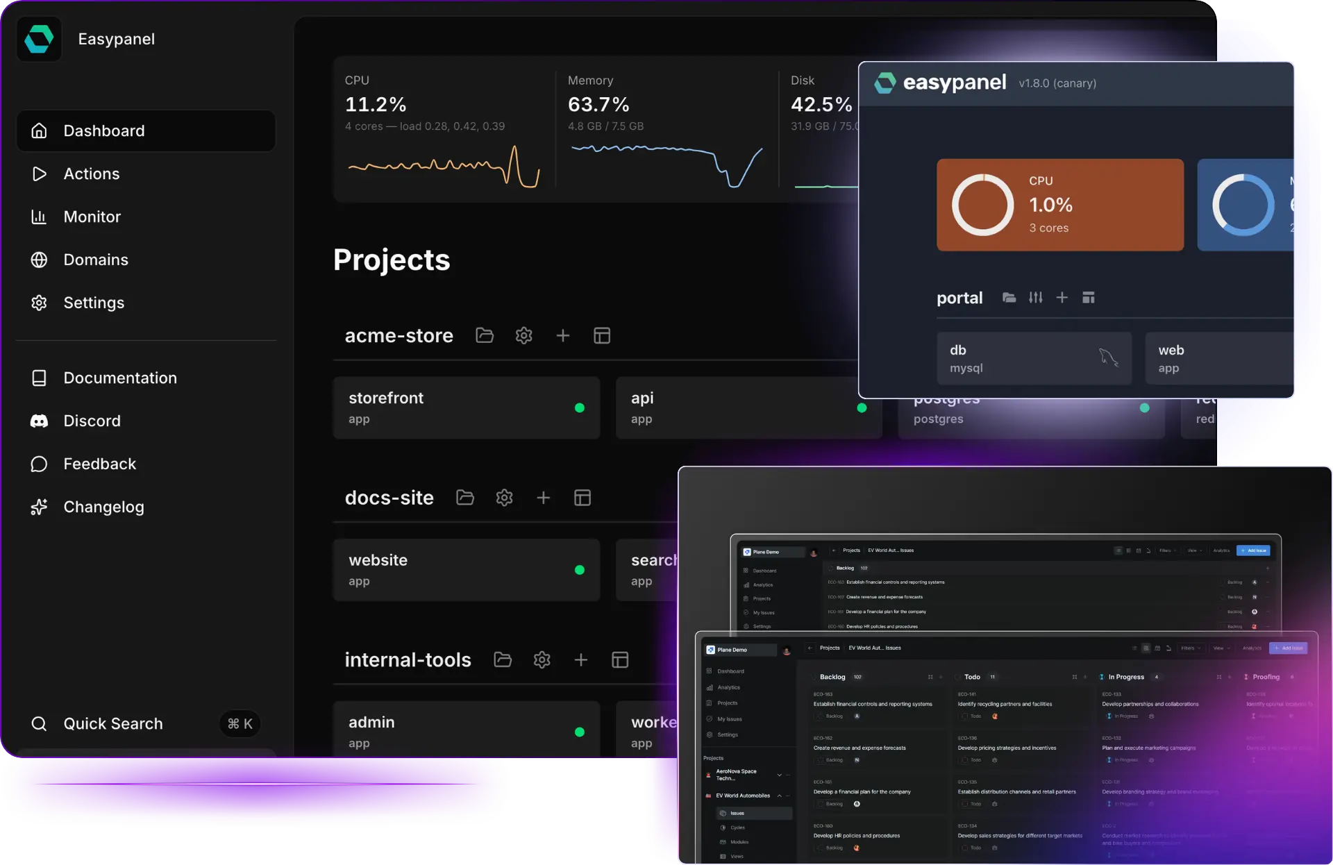Open the admin app service card
Image resolution: width=1333 pixels, height=865 pixels.
[467, 729]
